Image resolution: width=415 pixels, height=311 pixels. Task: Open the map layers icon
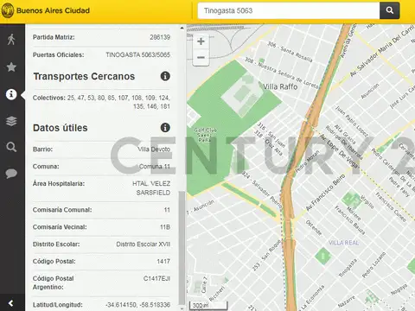pyautogui.click(x=11, y=121)
